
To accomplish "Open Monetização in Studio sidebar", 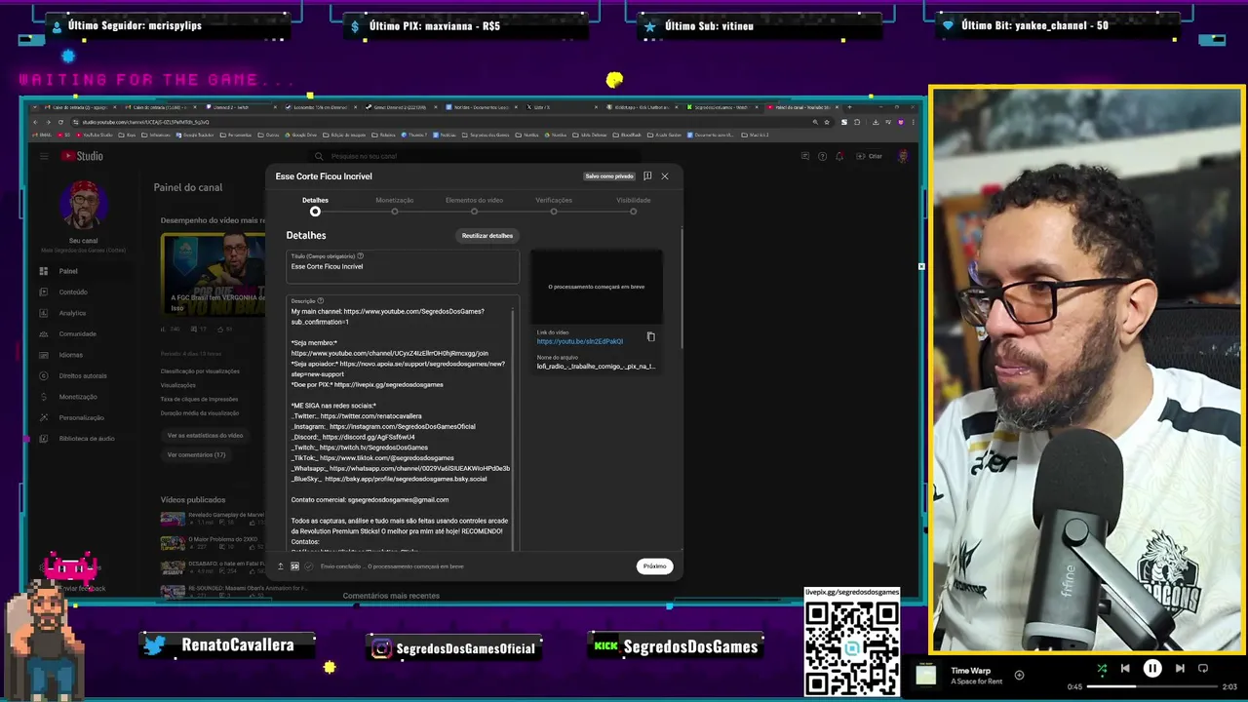I will [83, 397].
